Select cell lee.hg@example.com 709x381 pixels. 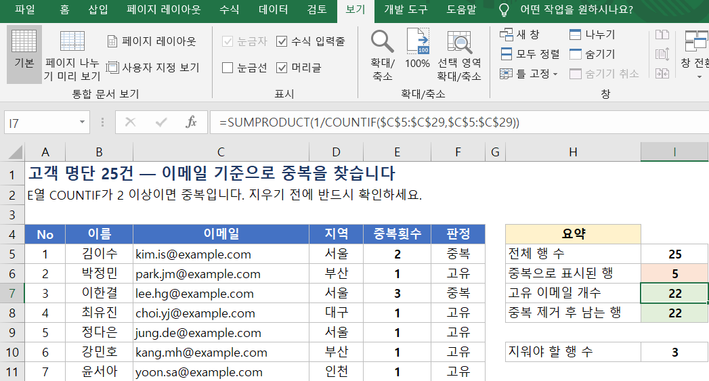coord(221,293)
